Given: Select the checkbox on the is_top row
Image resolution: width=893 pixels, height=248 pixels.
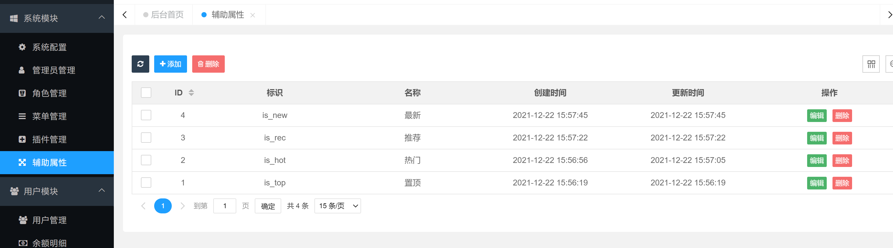Looking at the screenshot, I should [x=146, y=183].
